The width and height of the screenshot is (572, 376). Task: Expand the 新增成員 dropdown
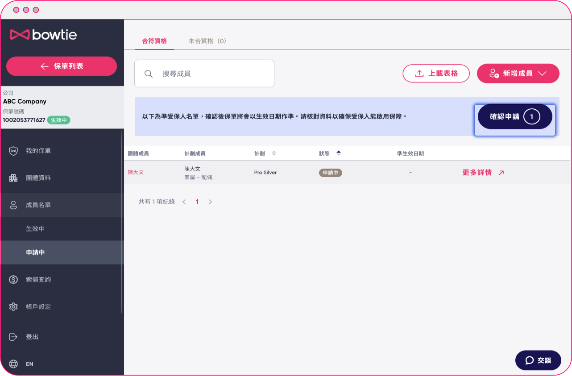tap(518, 74)
